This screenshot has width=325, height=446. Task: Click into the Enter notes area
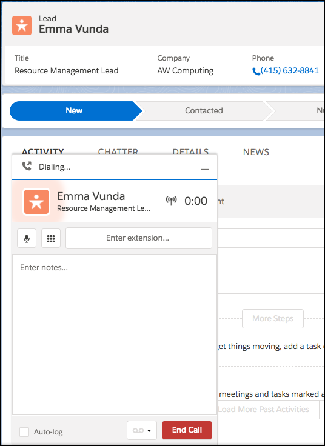click(x=115, y=334)
